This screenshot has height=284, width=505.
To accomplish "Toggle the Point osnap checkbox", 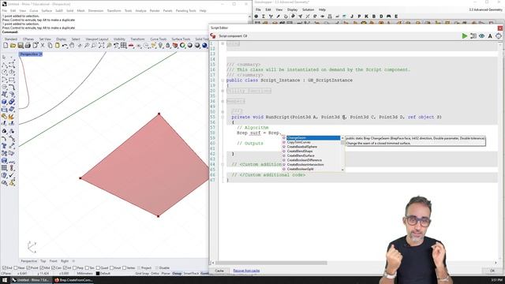I will (x=28, y=268).
